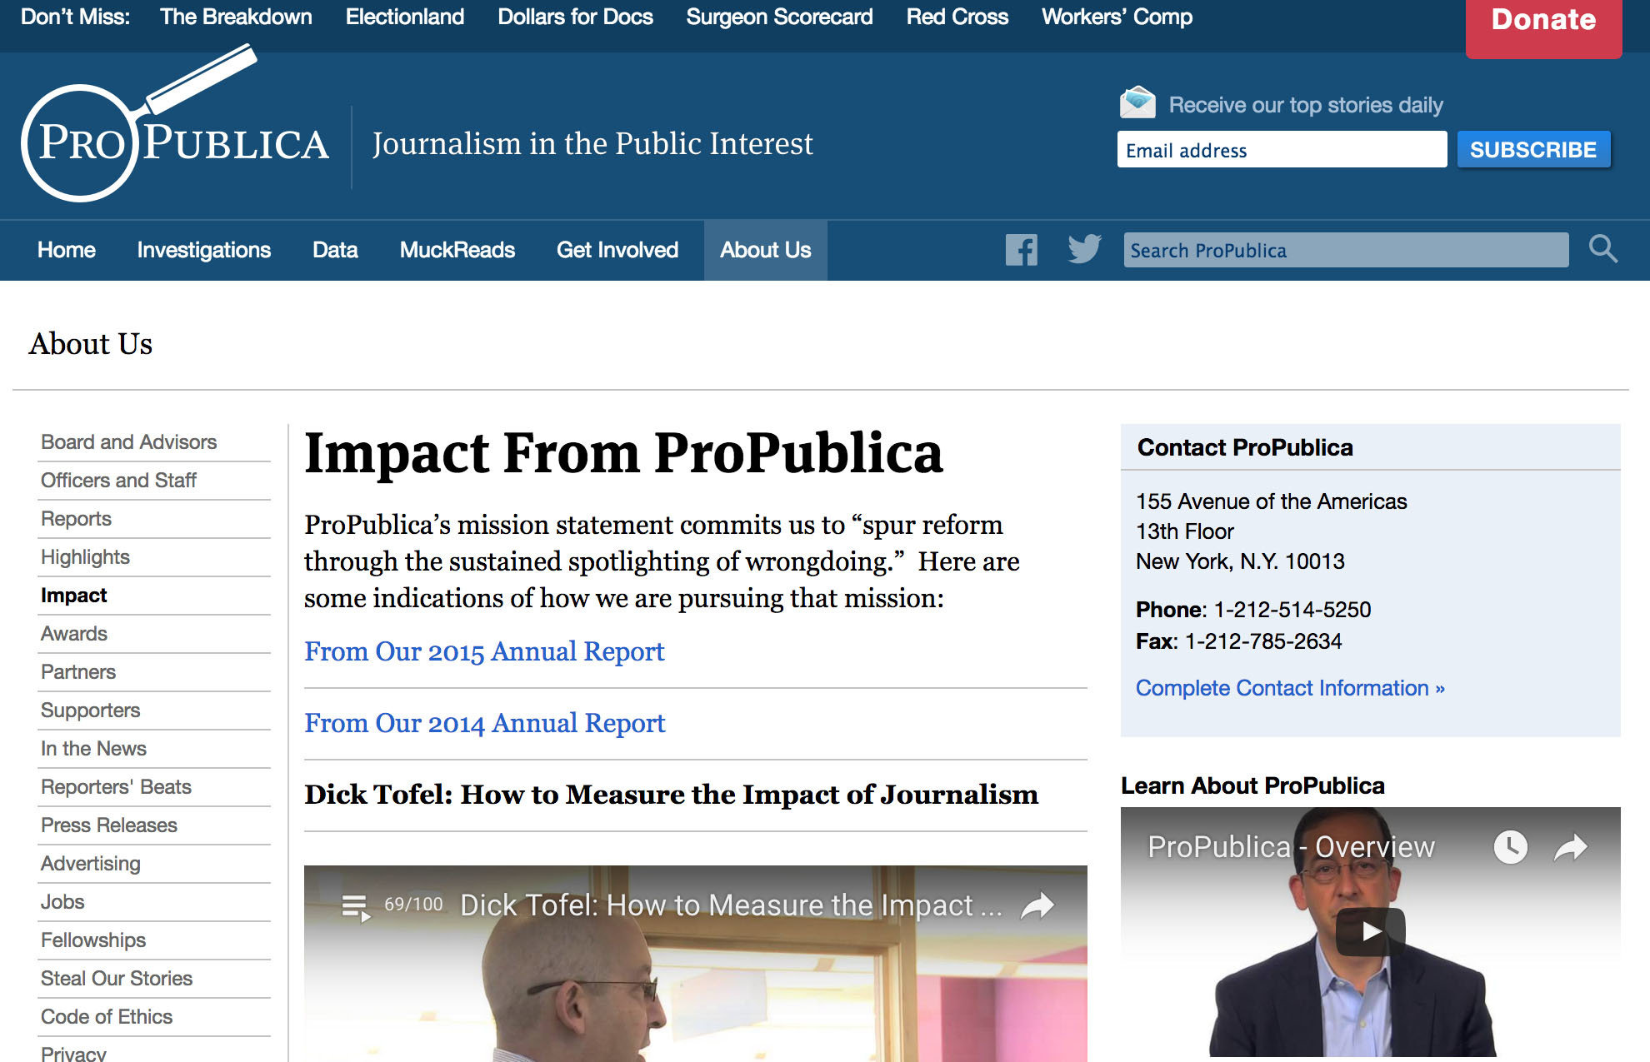Open playlist icon on Dick Tofel video
This screenshot has width=1650, height=1062.
(x=356, y=907)
